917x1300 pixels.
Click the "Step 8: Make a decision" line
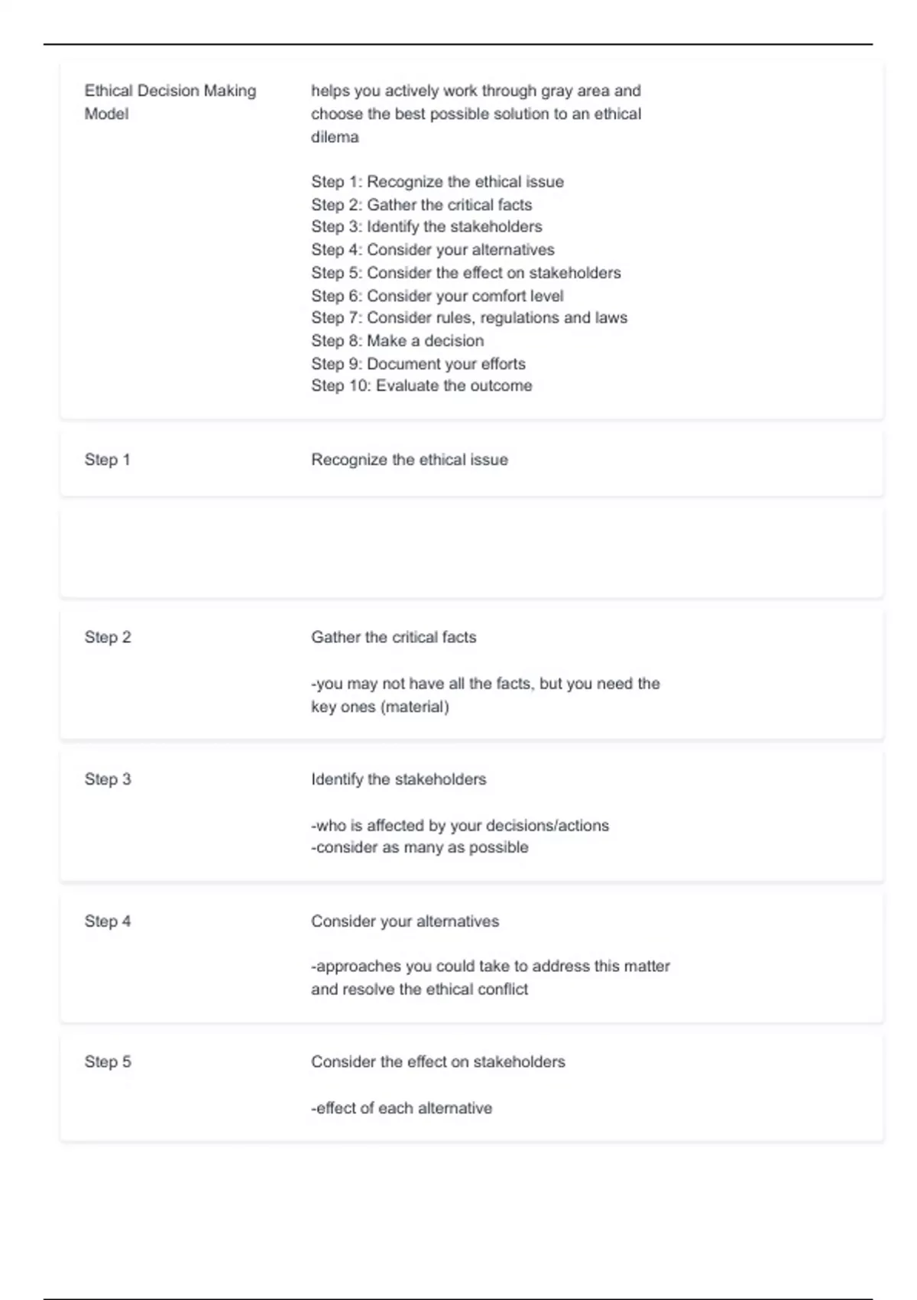pos(397,341)
